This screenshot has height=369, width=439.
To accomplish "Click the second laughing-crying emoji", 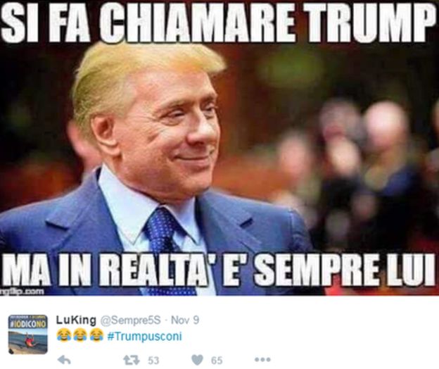I will pos(79,335).
